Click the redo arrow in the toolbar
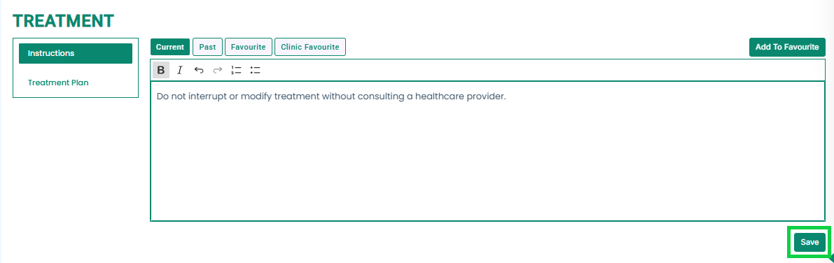The width and height of the screenshot is (834, 263). 217,70
